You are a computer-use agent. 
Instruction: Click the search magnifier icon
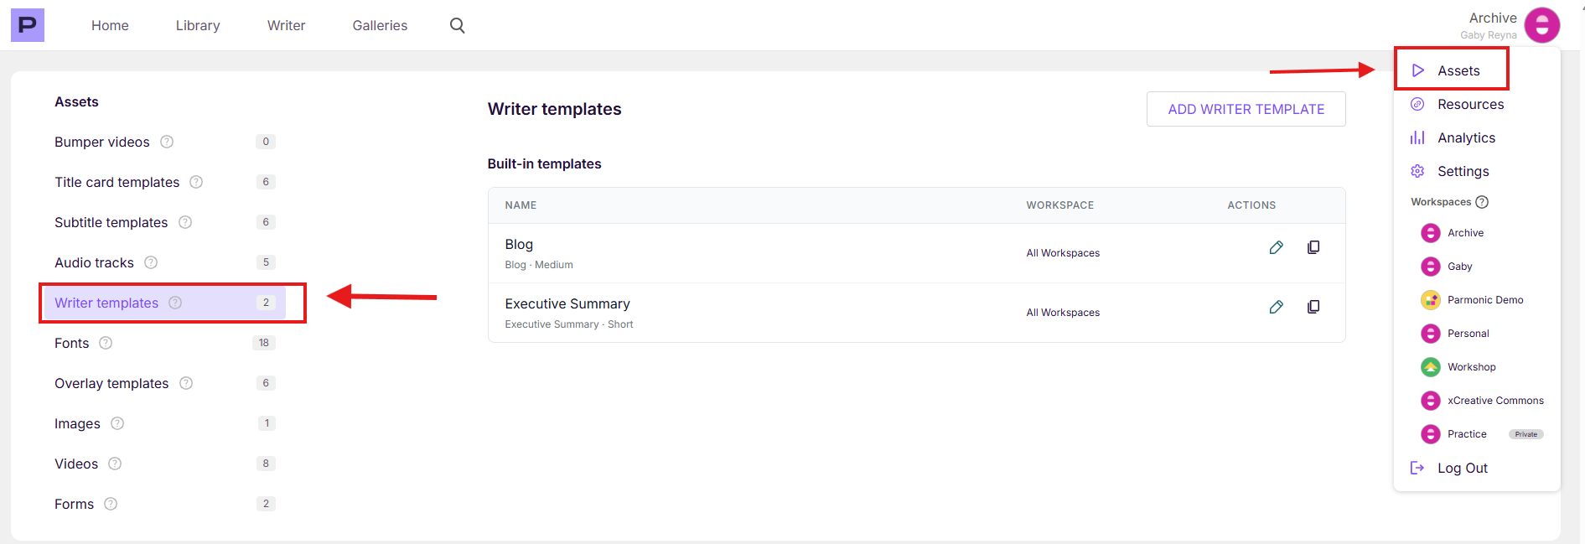(457, 25)
